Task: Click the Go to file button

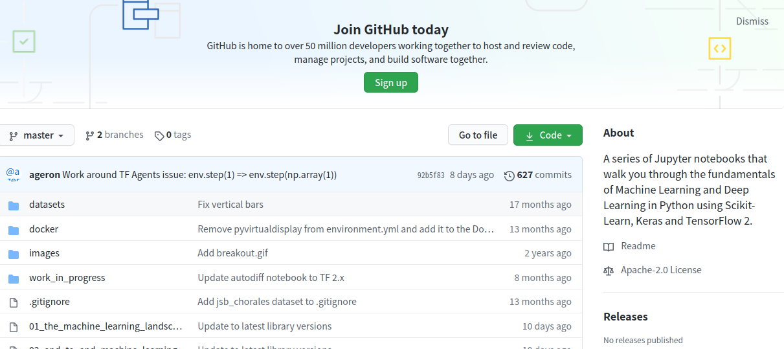Action: (x=478, y=135)
